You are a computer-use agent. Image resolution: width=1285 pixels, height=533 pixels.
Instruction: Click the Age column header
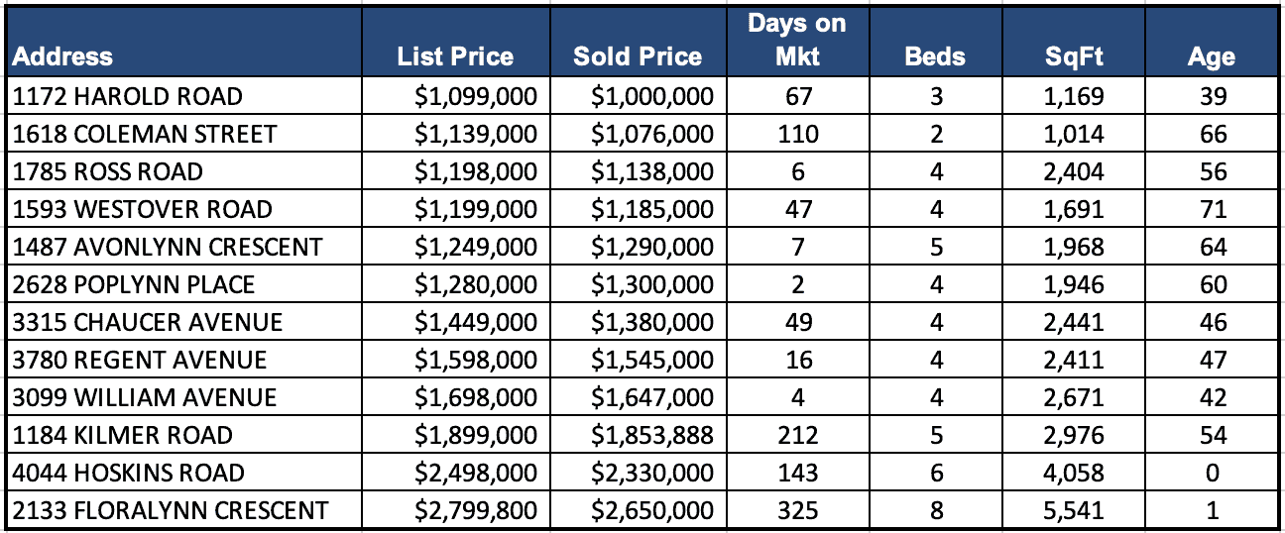pyautogui.click(x=1211, y=56)
